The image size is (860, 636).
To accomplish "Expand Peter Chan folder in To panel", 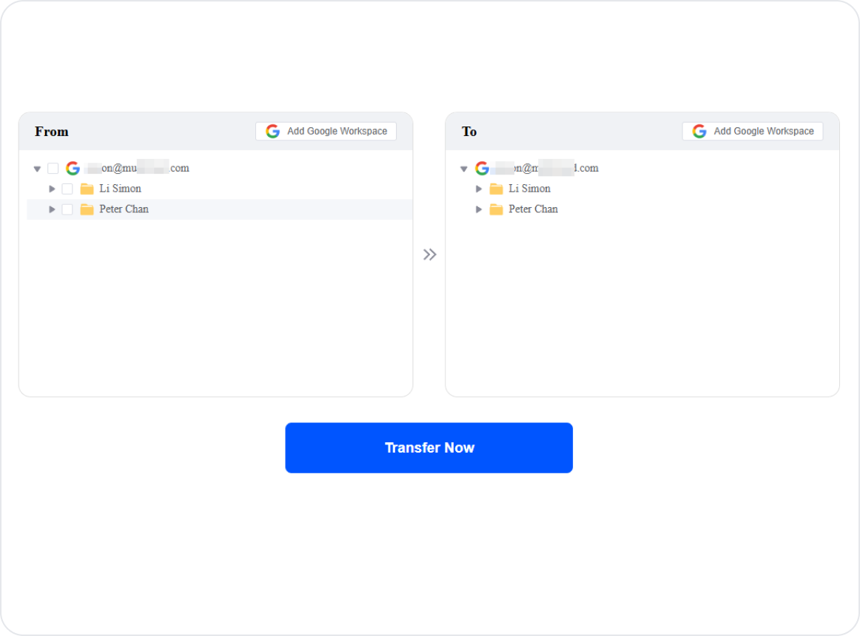I will point(479,209).
